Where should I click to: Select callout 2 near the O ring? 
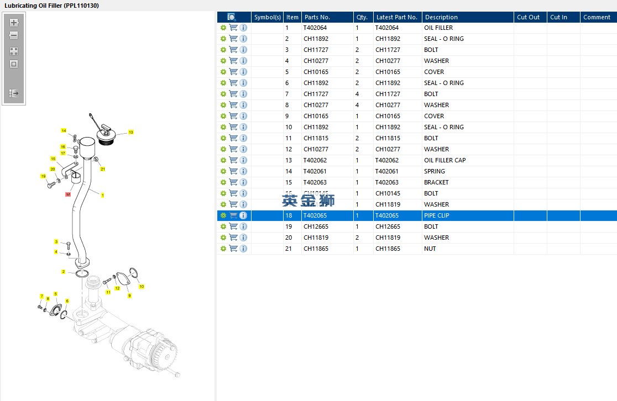64,272
